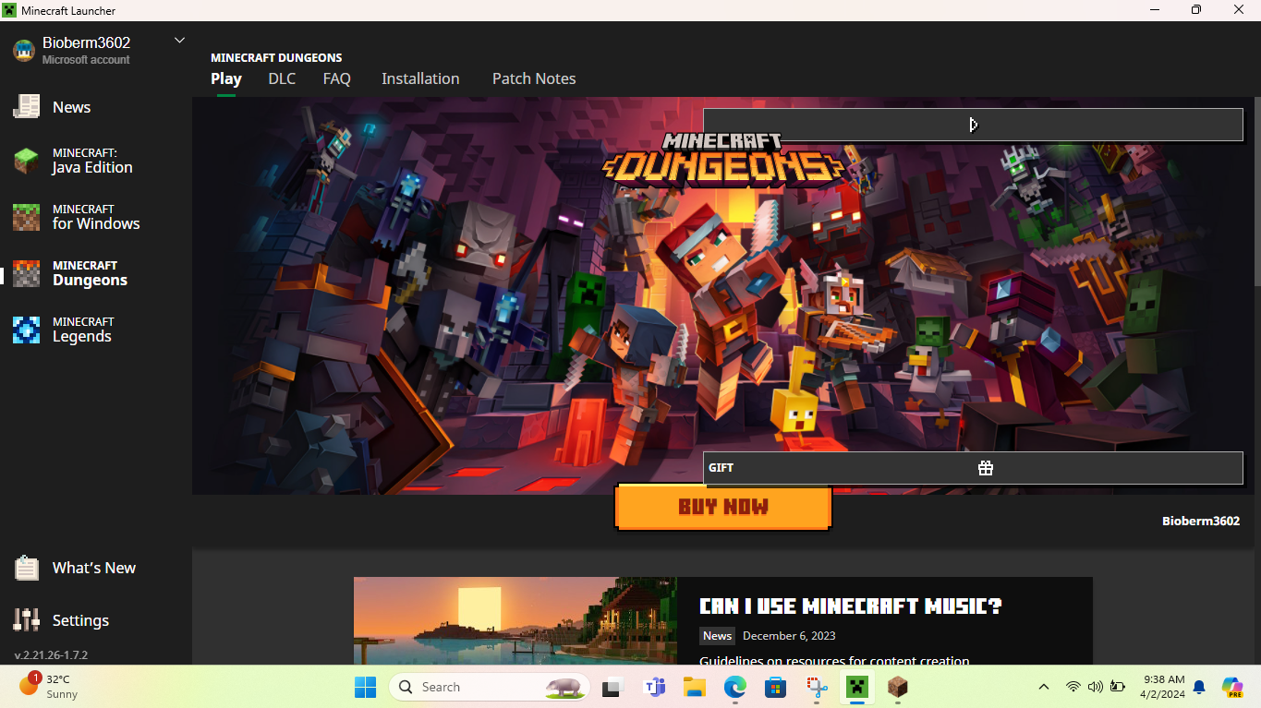Open the weather widget showing 32°C Sunny

point(48,686)
